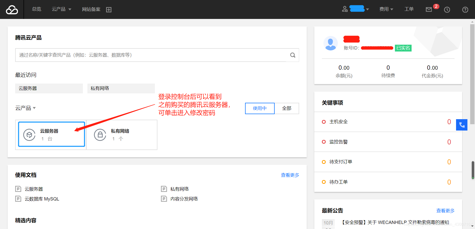Open the 云数据库 MySQL documentation link
The image size is (475, 229).
click(x=42, y=199)
